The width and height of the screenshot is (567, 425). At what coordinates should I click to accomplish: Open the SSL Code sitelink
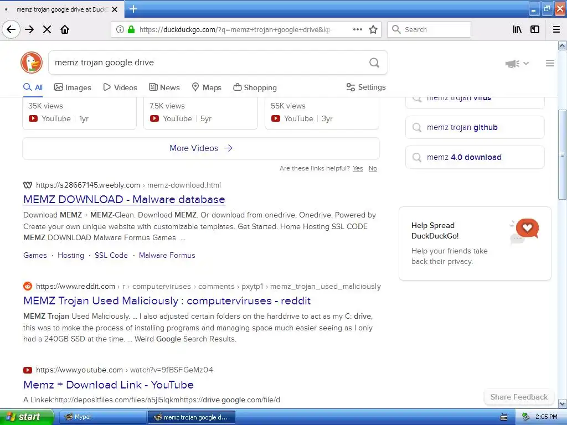[111, 255]
